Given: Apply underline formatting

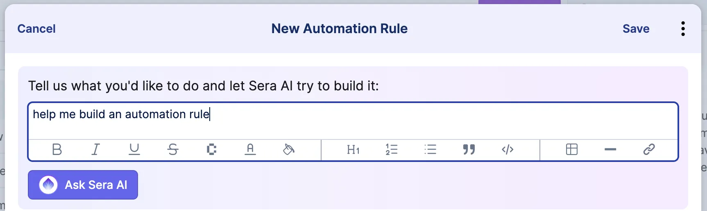Looking at the screenshot, I should 134,150.
